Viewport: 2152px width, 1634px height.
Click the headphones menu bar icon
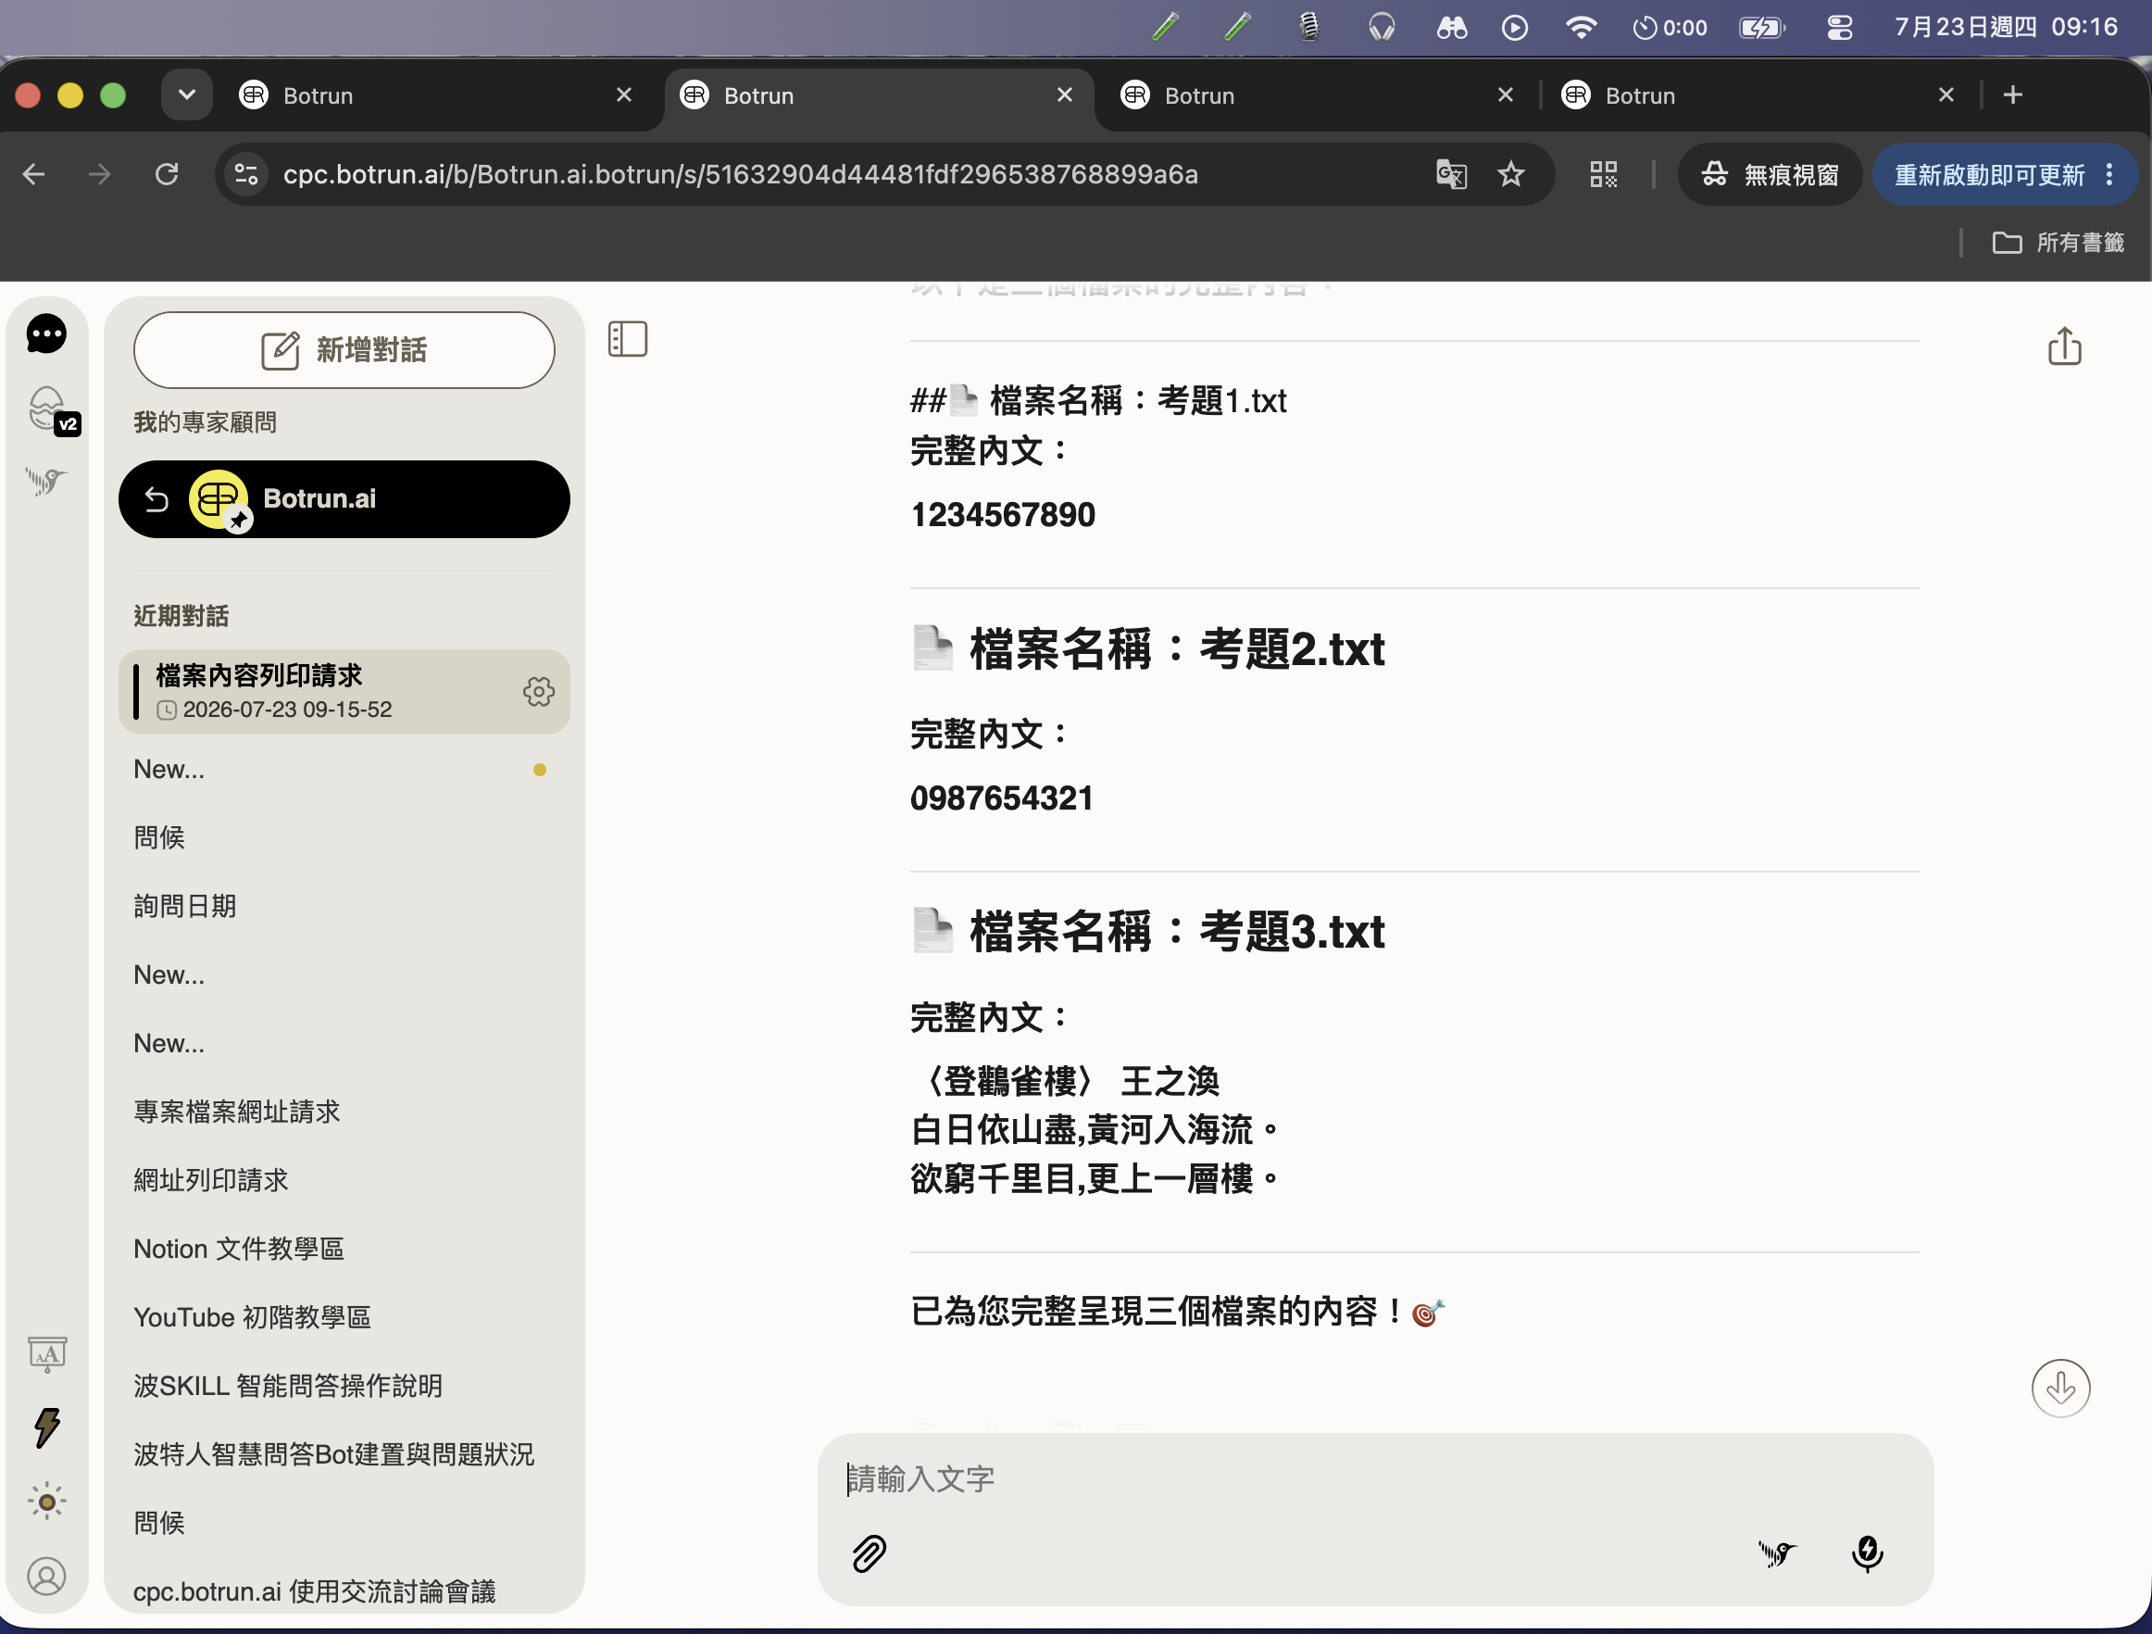[x=1381, y=26]
